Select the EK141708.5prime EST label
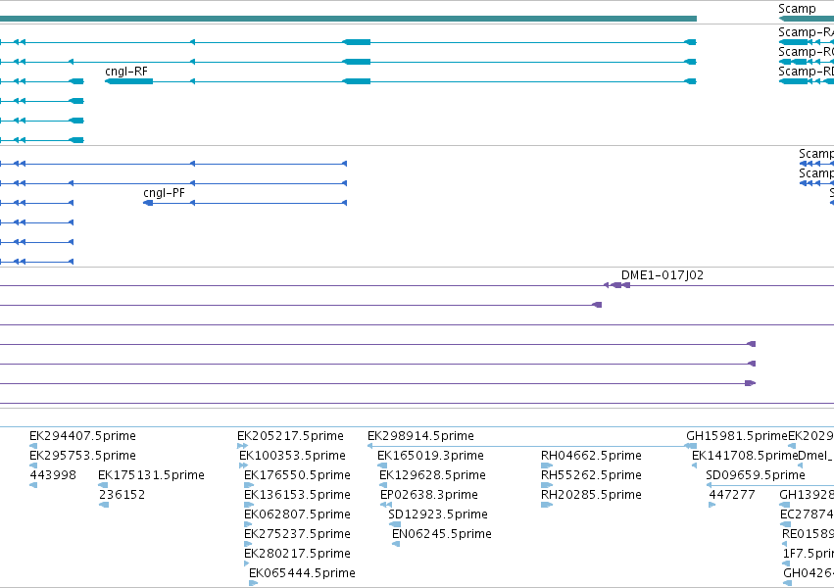Viewport: 834px width, 588px height. point(745,456)
